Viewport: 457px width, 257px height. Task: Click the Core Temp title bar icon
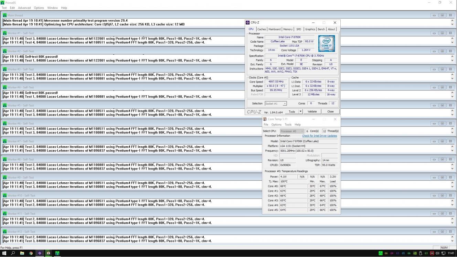(265, 119)
